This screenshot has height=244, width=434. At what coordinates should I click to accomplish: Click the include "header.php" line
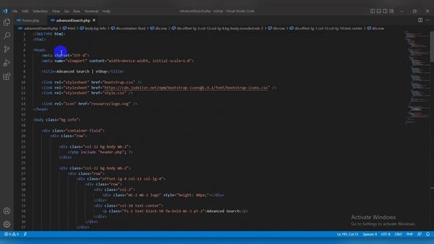pos(100,152)
